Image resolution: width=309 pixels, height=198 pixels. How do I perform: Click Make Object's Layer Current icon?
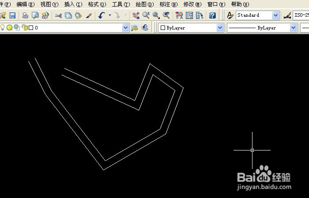pyautogui.click(x=135, y=28)
